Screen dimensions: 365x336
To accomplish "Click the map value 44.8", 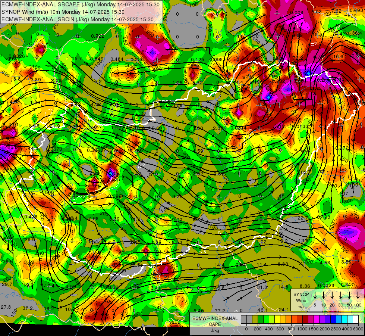I will (33, 148).
